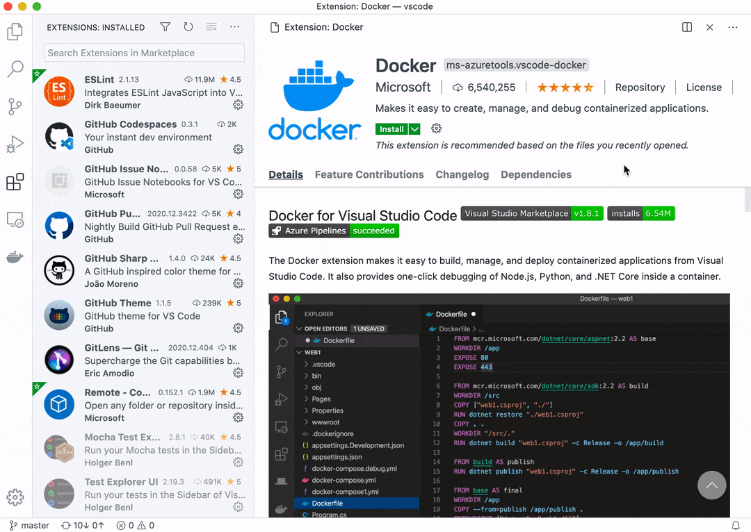The width and height of the screenshot is (751, 532).
Task: Install the Docker extension
Action: pyautogui.click(x=391, y=128)
